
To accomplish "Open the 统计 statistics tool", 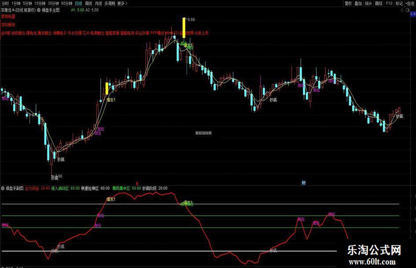I will pos(368,4).
